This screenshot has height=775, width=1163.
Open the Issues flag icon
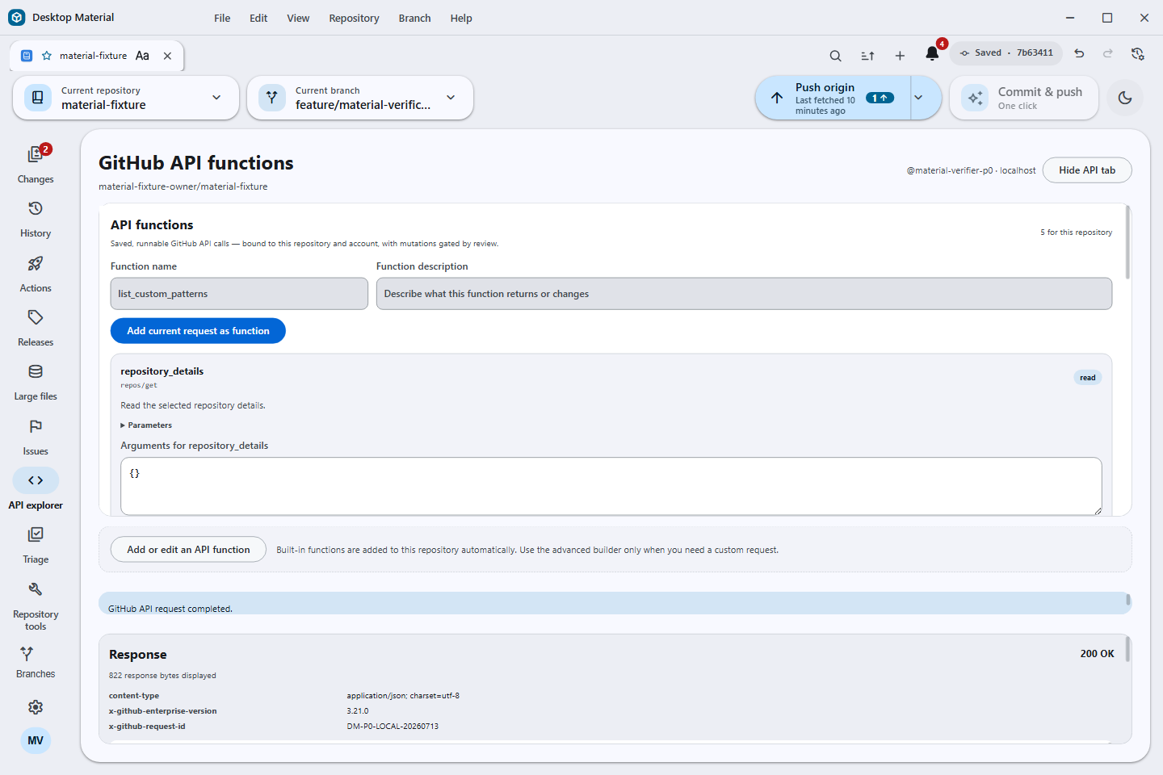(36, 426)
